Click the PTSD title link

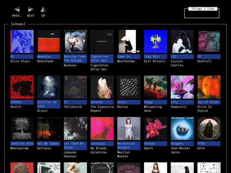(x=209, y=144)
